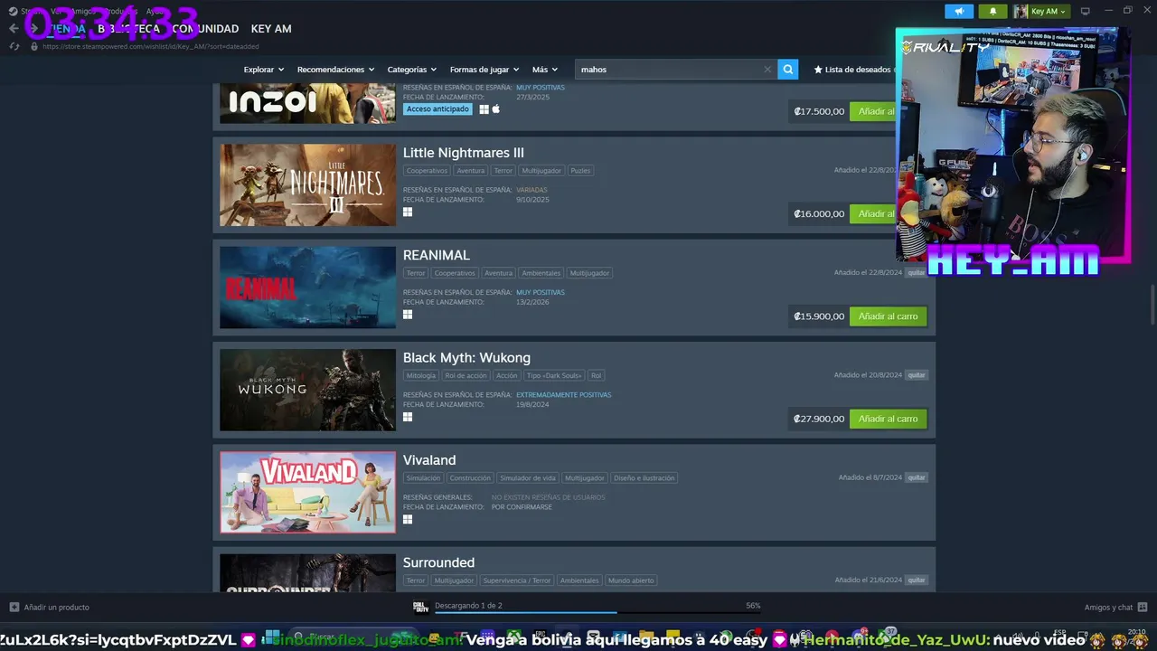The height and width of the screenshot is (651, 1157).
Task: Open the Key AM account dropdown
Action: click(1048, 11)
